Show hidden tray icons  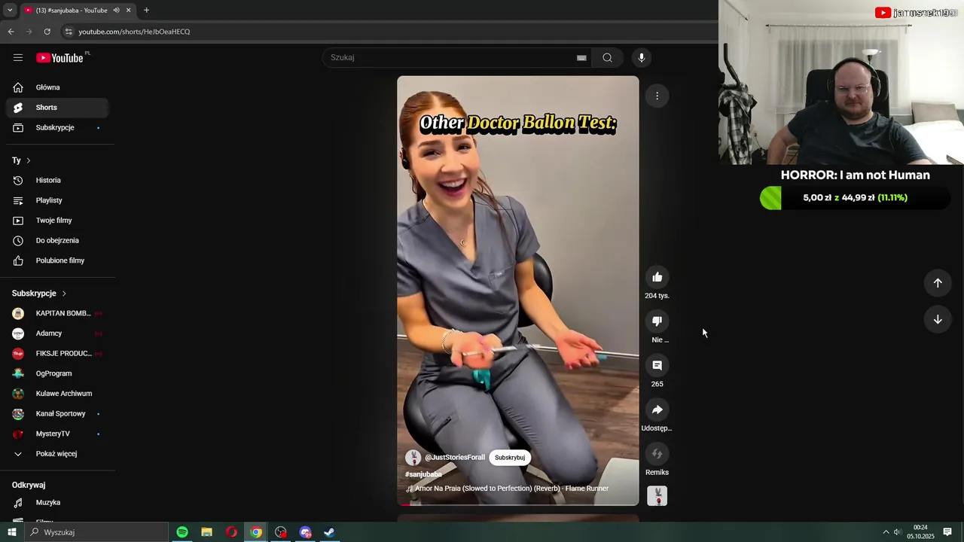point(886,532)
